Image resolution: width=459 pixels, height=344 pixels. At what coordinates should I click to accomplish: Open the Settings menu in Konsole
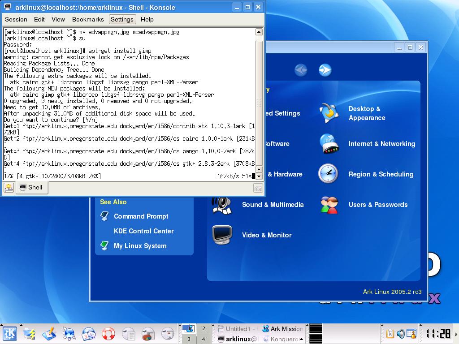pos(122,19)
